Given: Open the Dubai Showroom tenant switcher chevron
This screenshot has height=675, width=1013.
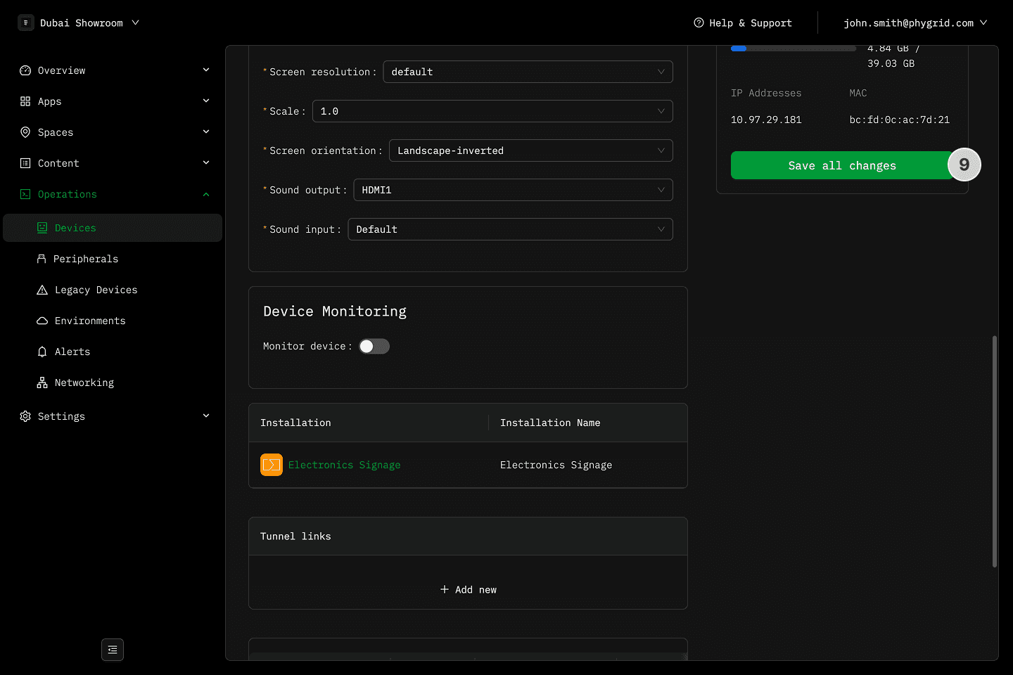Looking at the screenshot, I should pos(136,22).
